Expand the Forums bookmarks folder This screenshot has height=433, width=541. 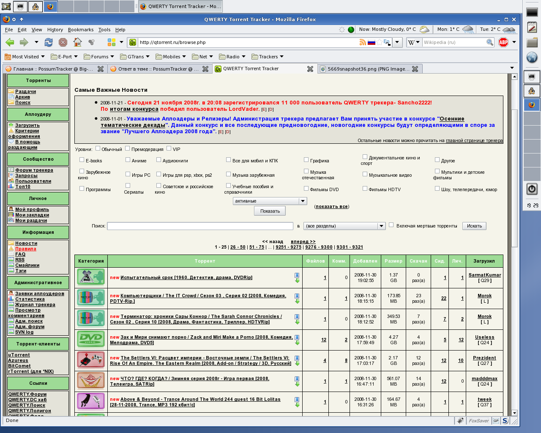pos(99,57)
